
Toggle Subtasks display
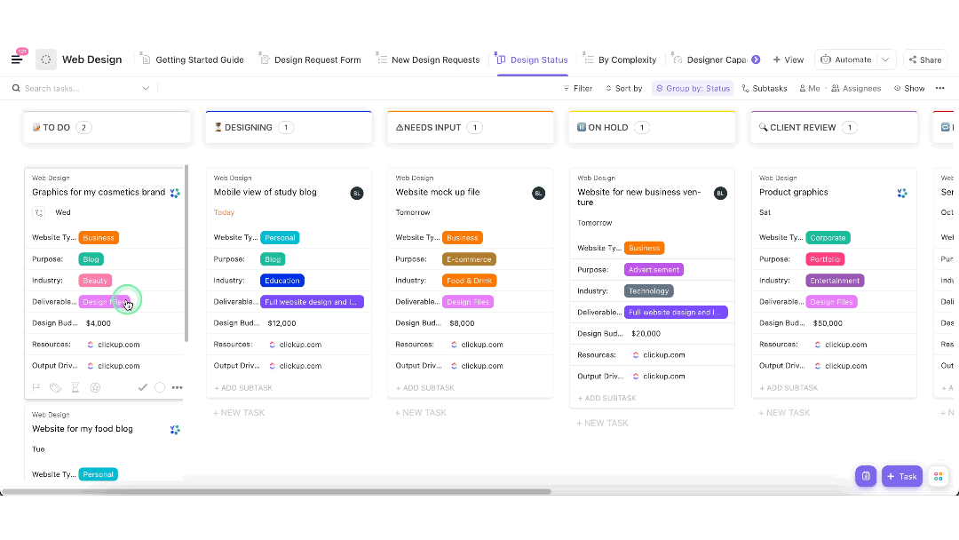point(765,88)
